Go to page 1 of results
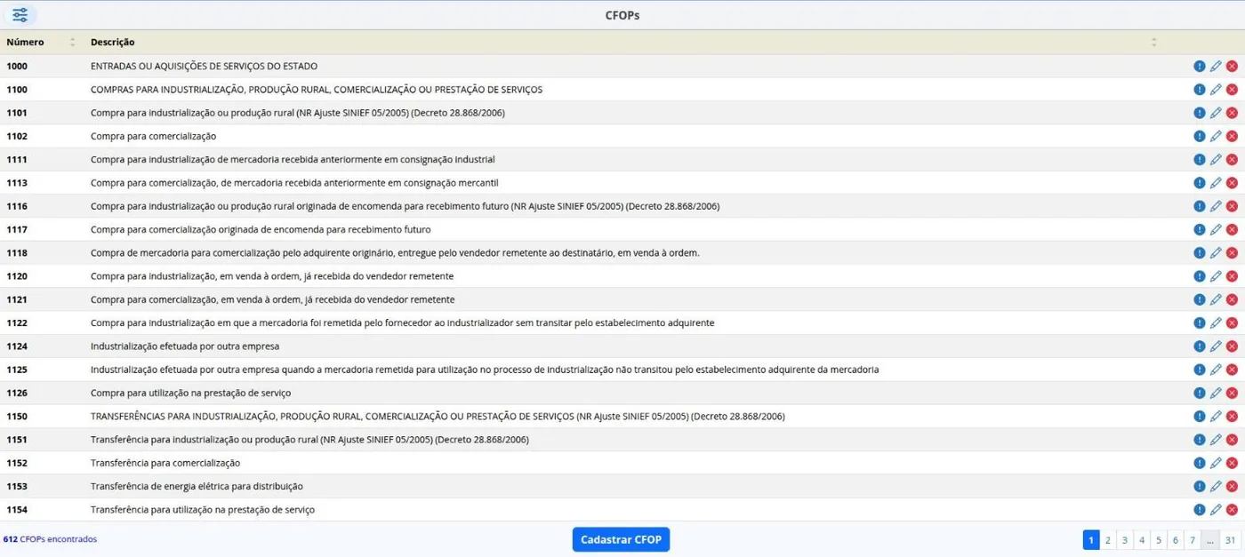The height and width of the screenshot is (557, 1245). click(1091, 540)
